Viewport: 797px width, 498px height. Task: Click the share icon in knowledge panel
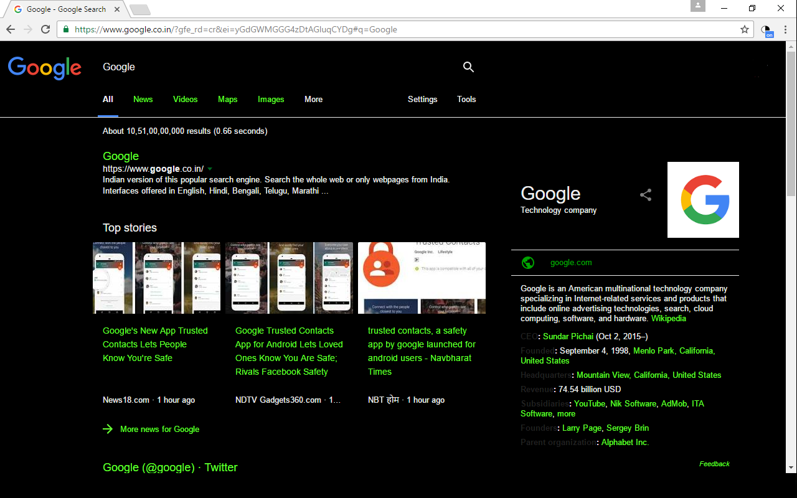click(646, 195)
